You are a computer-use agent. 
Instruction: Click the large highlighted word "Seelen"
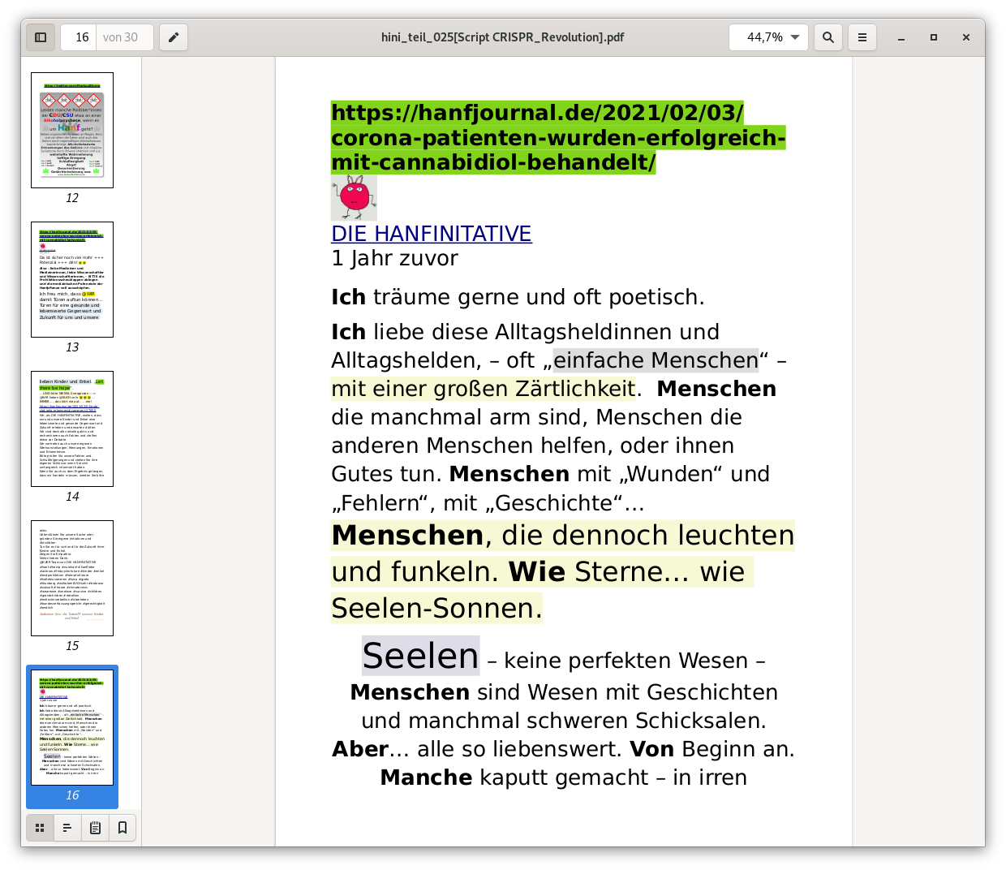[420, 656]
